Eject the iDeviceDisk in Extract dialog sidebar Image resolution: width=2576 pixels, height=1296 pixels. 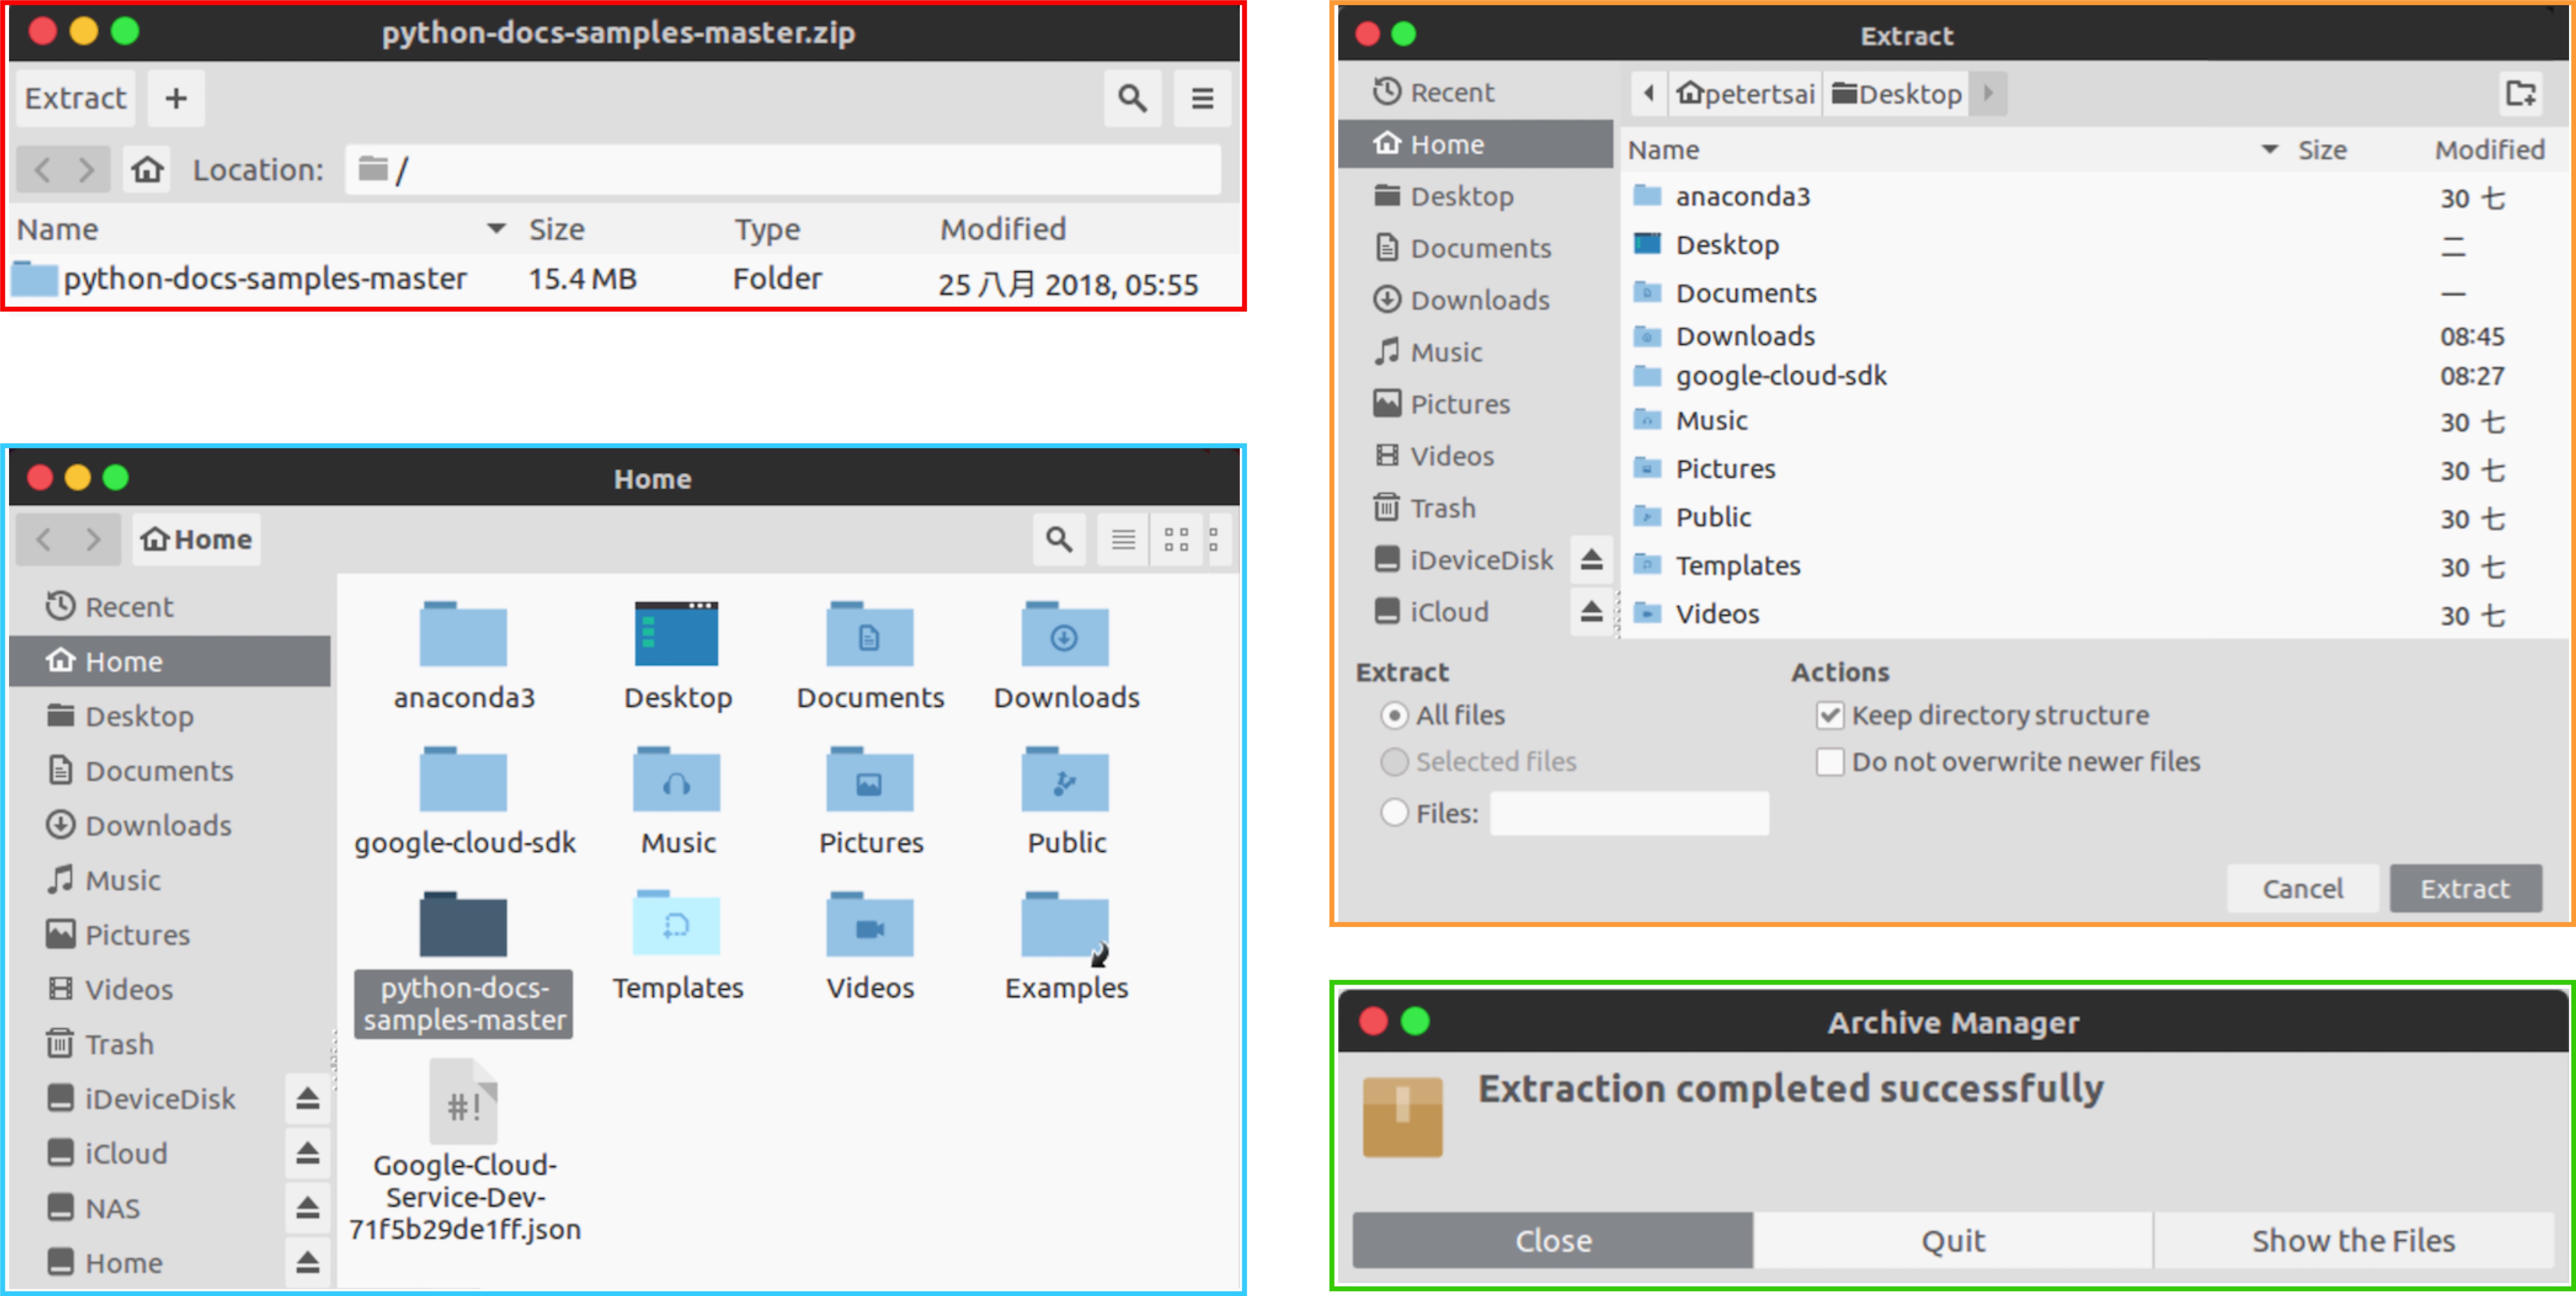click(1591, 559)
